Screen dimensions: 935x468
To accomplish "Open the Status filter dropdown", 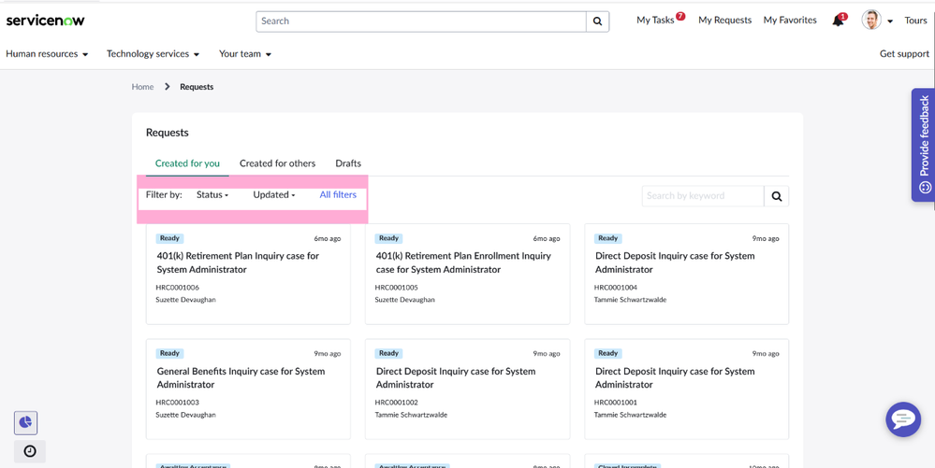I will coord(212,194).
